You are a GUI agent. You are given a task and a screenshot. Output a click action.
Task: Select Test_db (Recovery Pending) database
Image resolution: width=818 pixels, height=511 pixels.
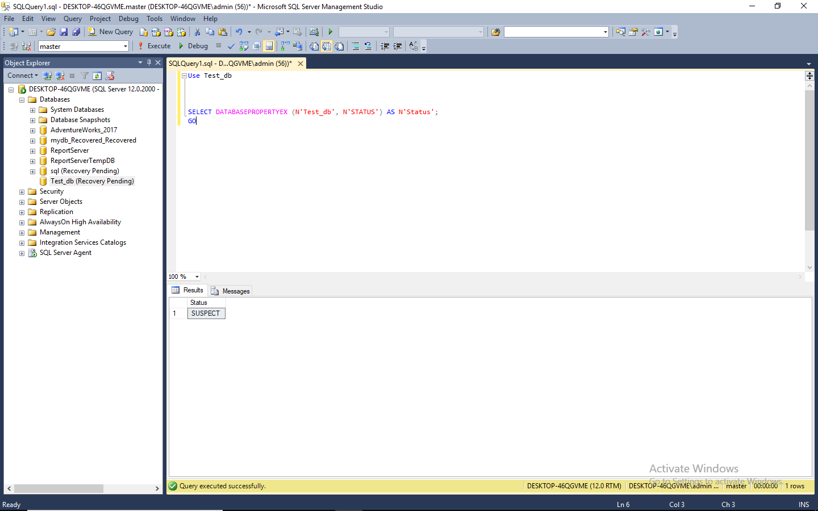[x=92, y=181]
